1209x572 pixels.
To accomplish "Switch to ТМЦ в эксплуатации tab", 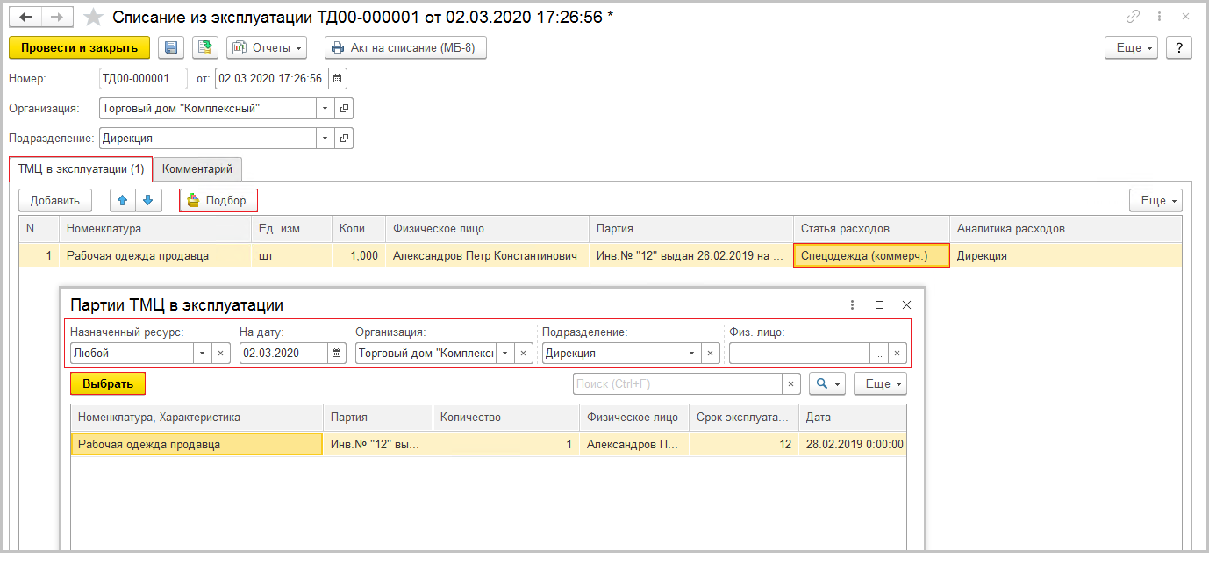I will 81,168.
